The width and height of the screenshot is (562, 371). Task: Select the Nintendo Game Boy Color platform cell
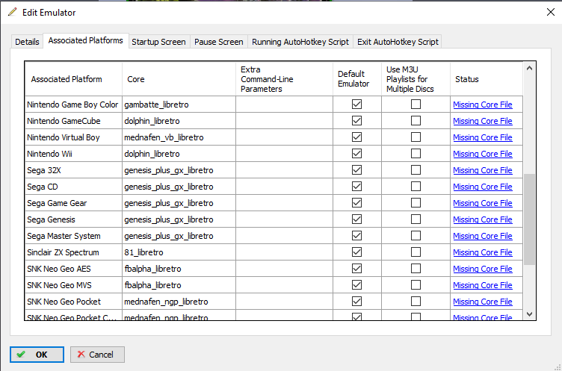[x=73, y=105]
